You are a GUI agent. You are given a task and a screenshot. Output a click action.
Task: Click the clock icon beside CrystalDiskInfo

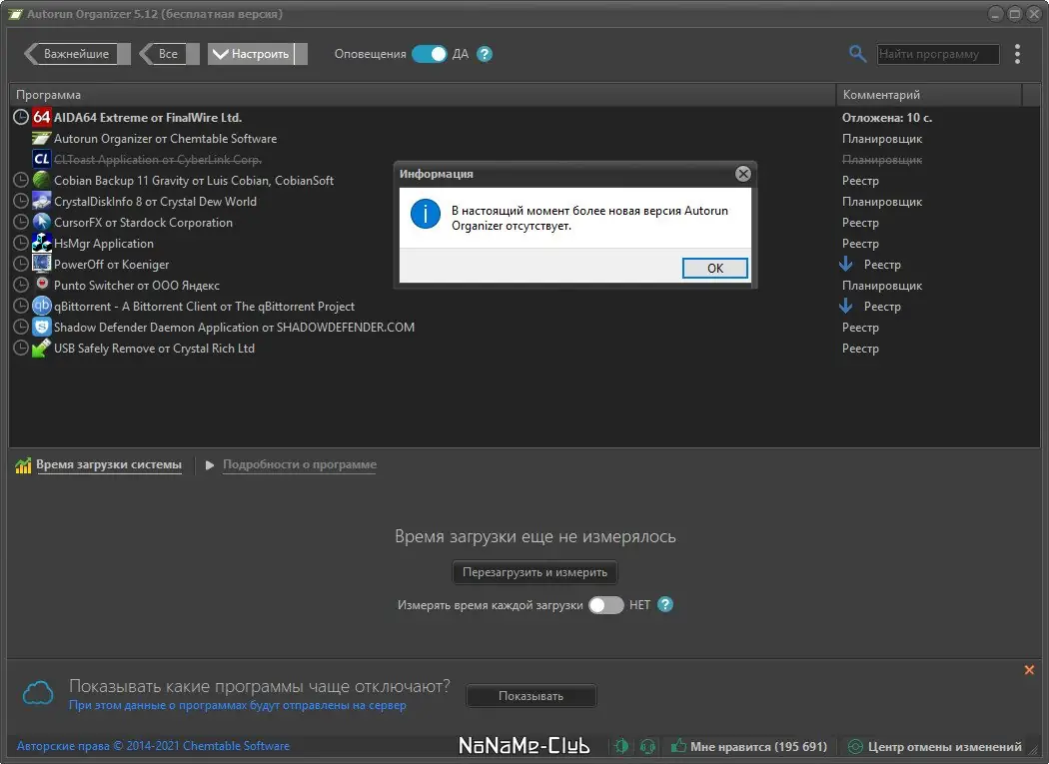[21, 202]
